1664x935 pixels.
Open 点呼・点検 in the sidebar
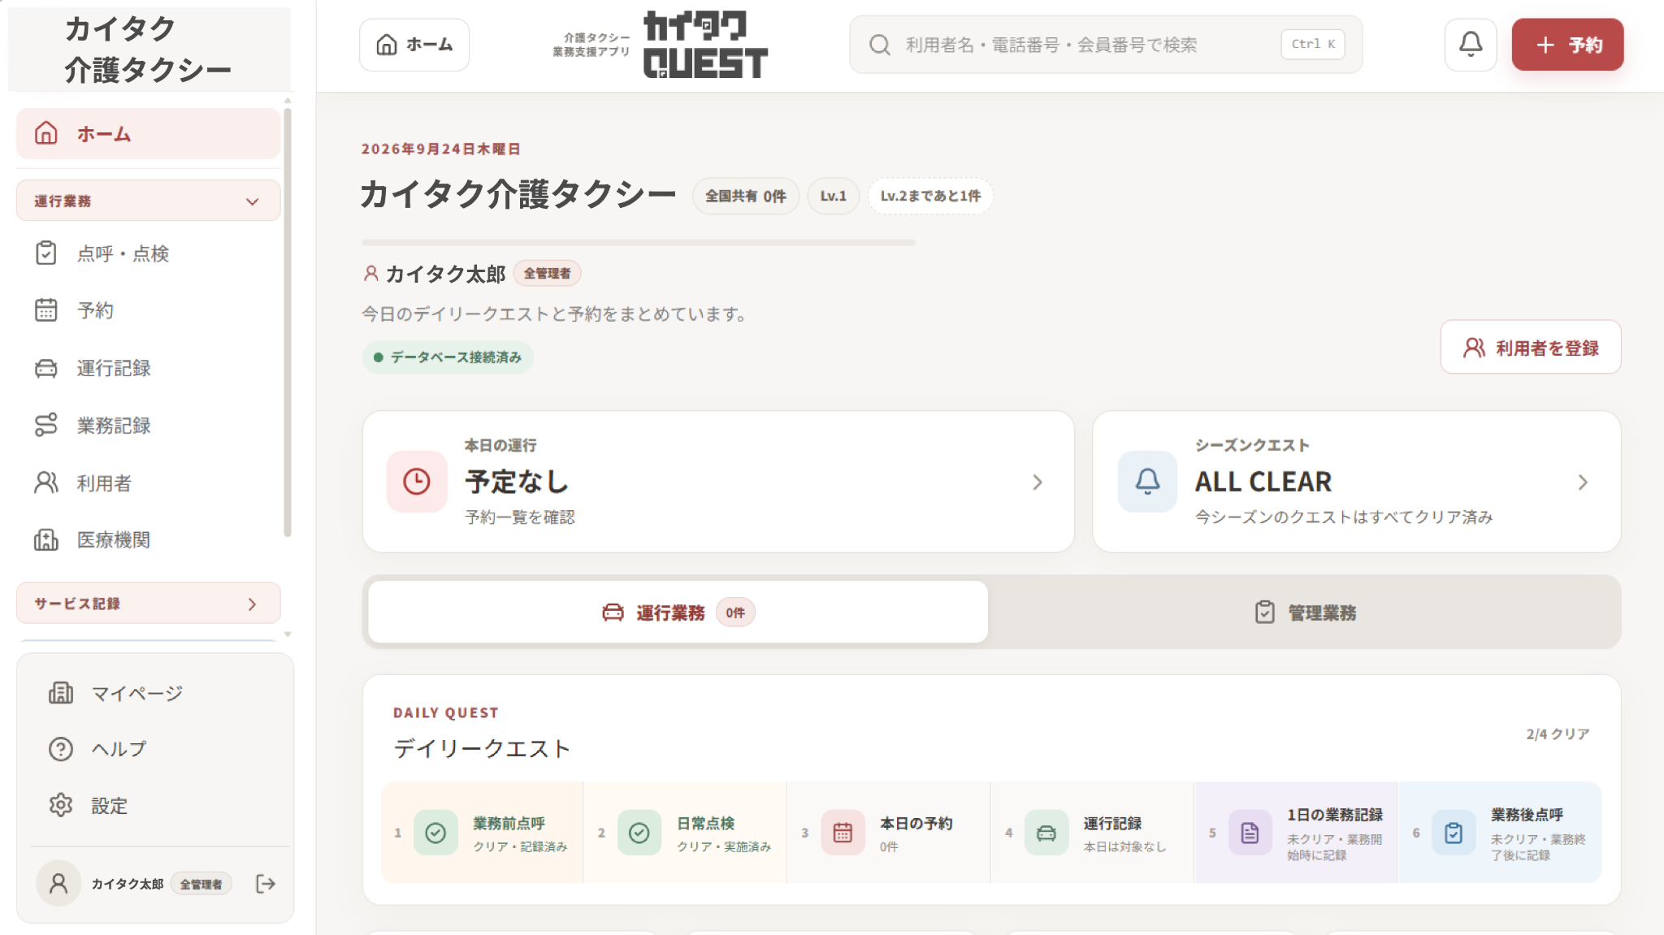[148, 253]
